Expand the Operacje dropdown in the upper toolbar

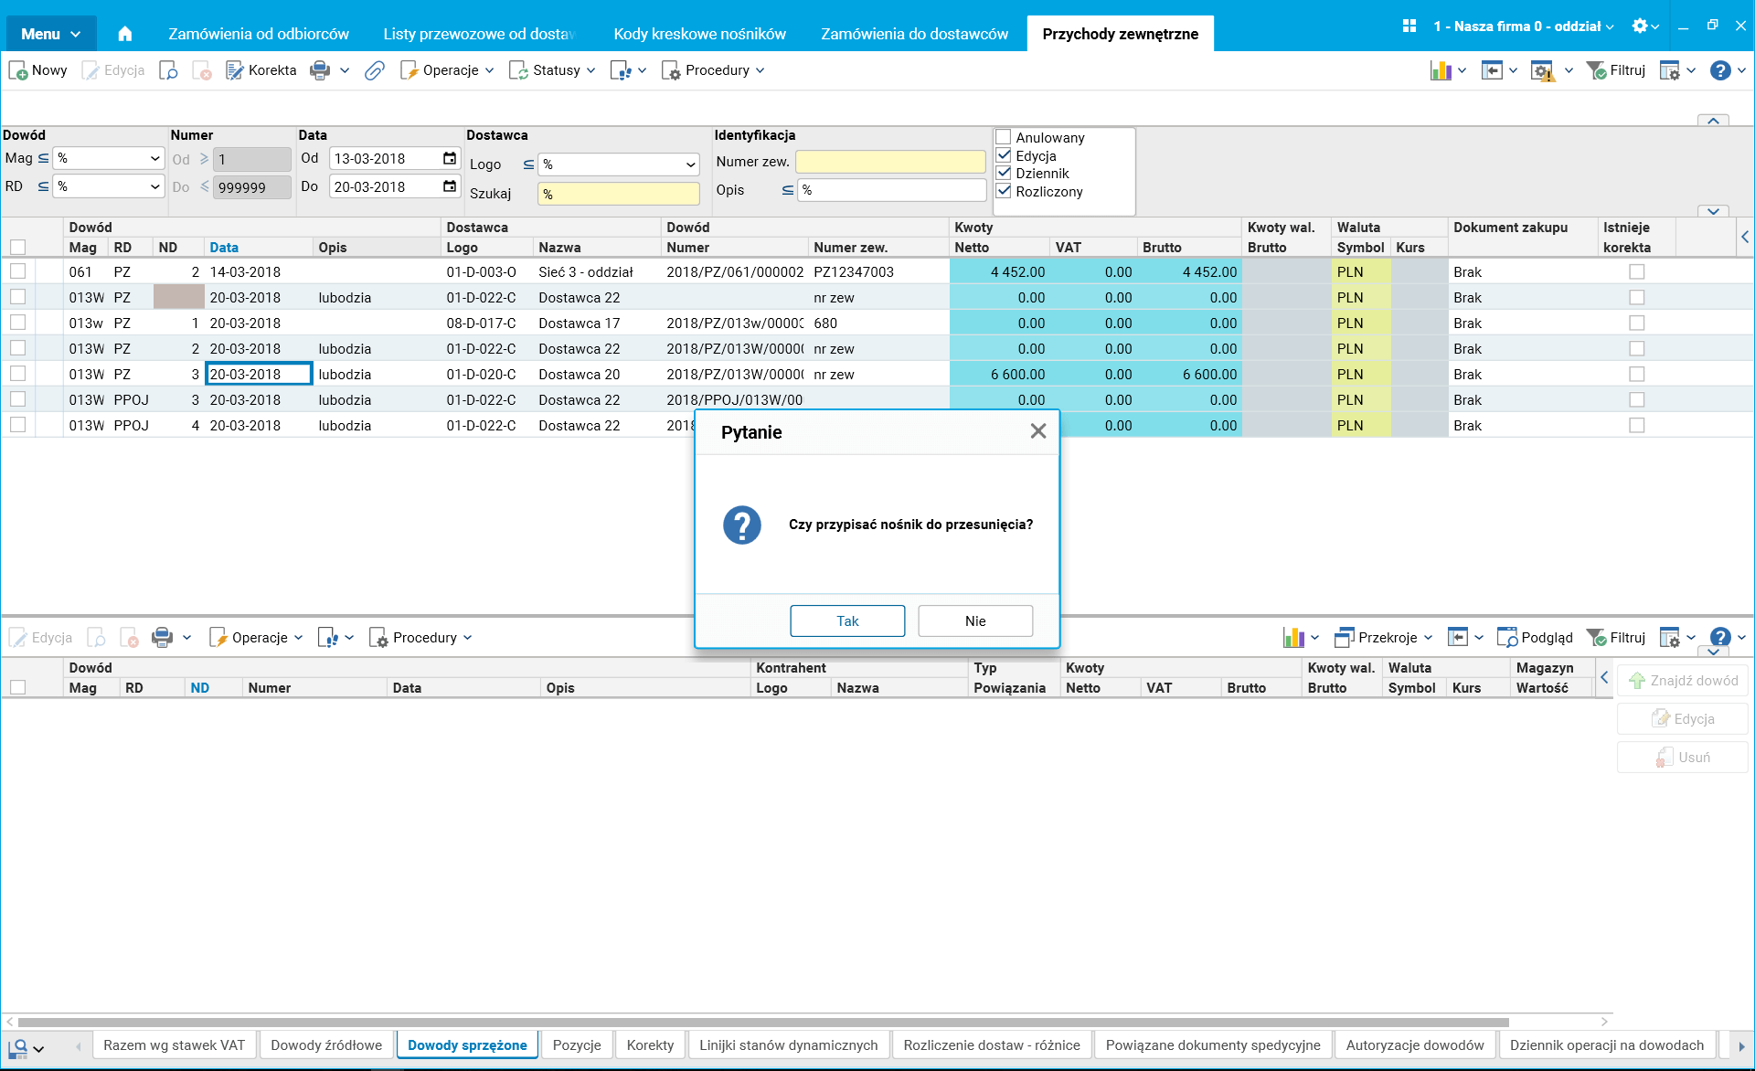(448, 70)
